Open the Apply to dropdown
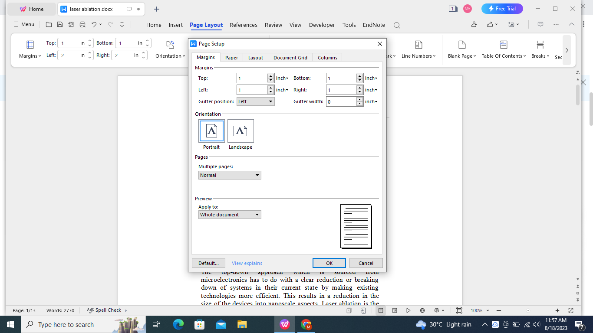This screenshot has width=593, height=333. tap(230, 214)
